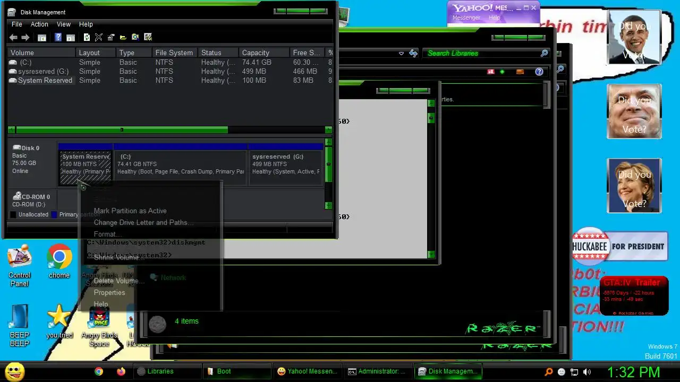Viewport: 680px width, 382px height.
Task: Click the Forward arrow in Disk Management toolbar
Action: (x=25, y=37)
